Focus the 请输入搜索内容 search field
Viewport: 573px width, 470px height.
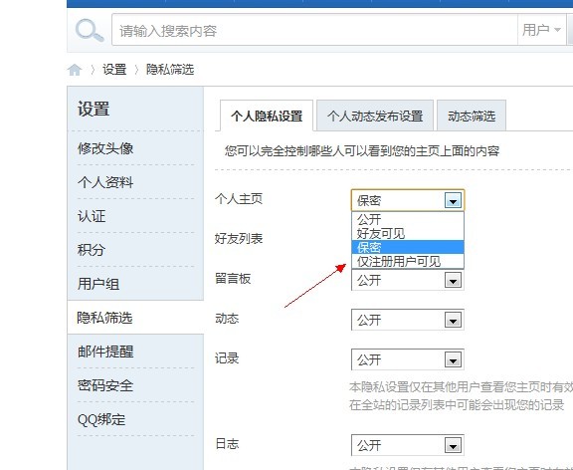314,30
